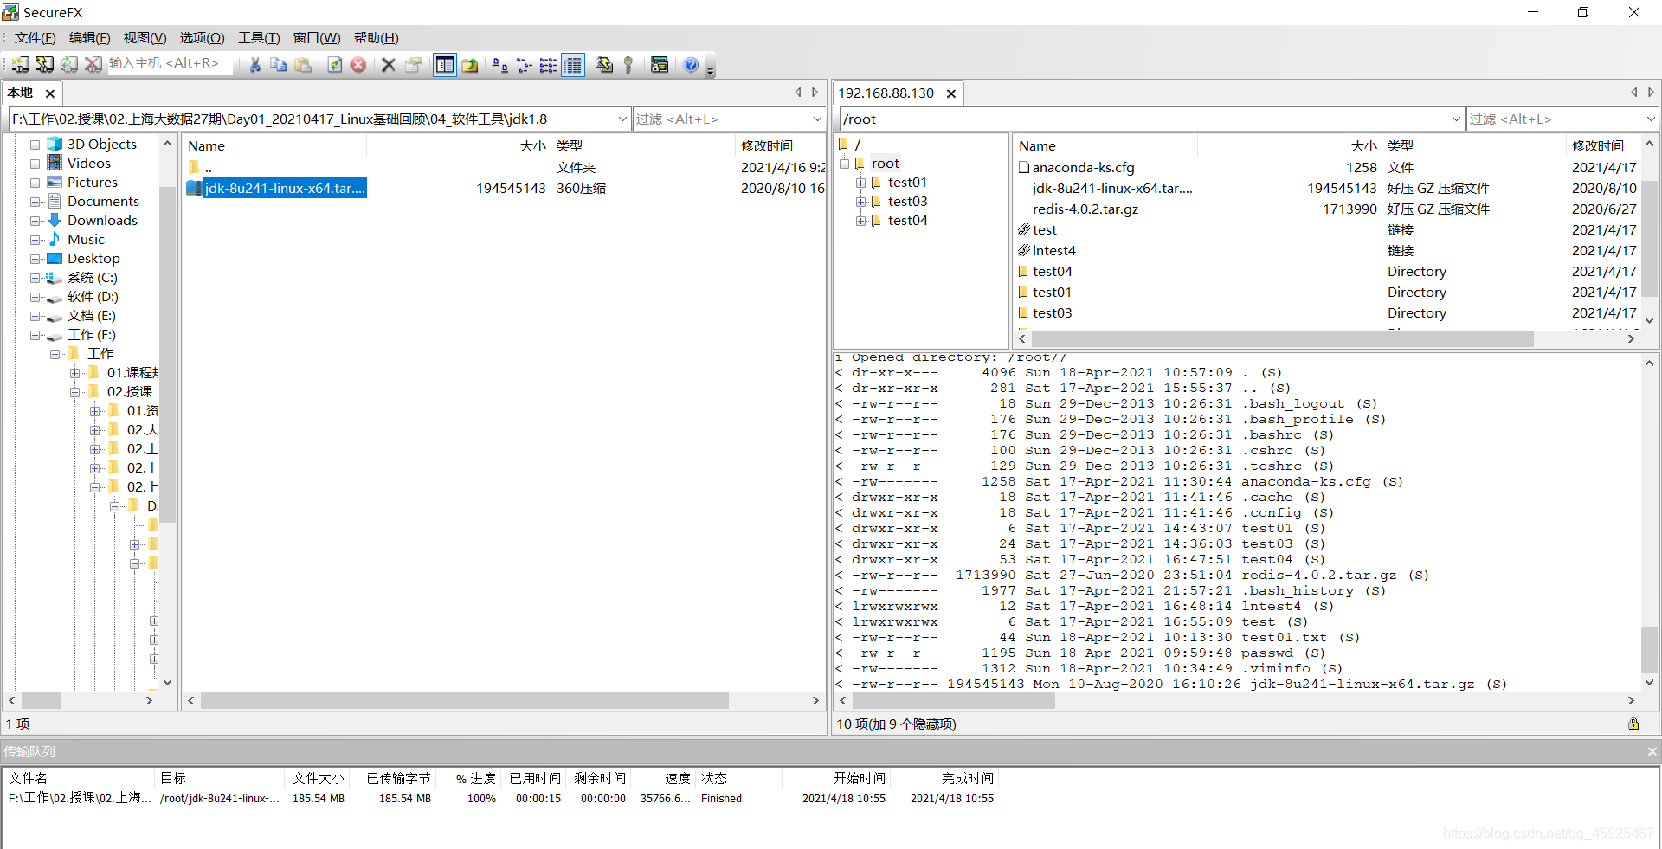Switch to Small Icons view
Viewport: 1662px width, 849px height.
[524, 65]
